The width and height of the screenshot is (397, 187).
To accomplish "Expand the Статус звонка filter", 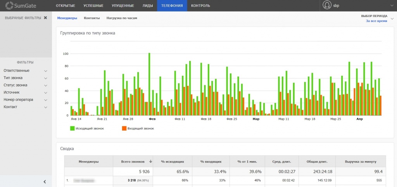I will pos(46,85).
